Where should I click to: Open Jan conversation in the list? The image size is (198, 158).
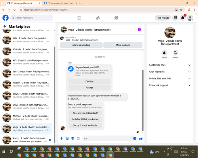tap(27, 73)
